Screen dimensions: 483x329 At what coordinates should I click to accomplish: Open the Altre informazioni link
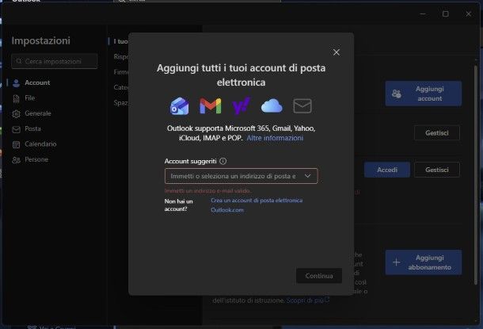click(275, 138)
